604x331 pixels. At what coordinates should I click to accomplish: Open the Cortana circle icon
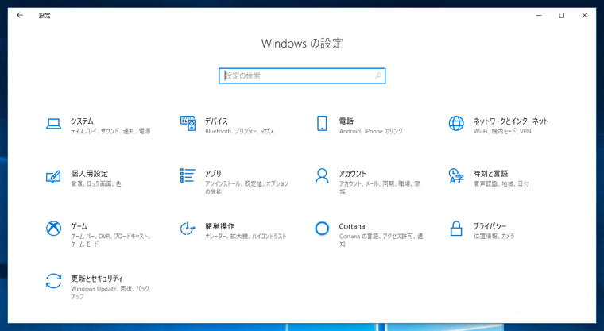[322, 229]
